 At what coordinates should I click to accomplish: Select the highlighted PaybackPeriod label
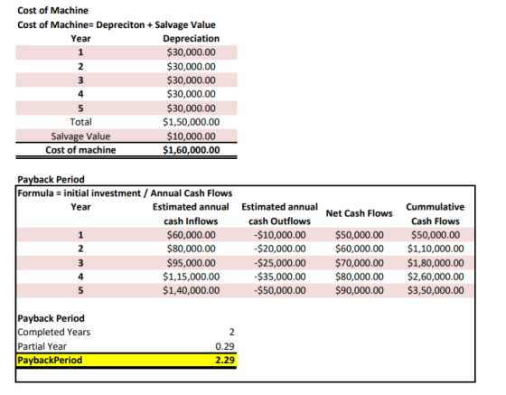50,360
